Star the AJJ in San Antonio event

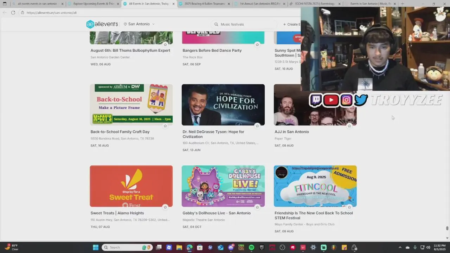[x=349, y=126]
